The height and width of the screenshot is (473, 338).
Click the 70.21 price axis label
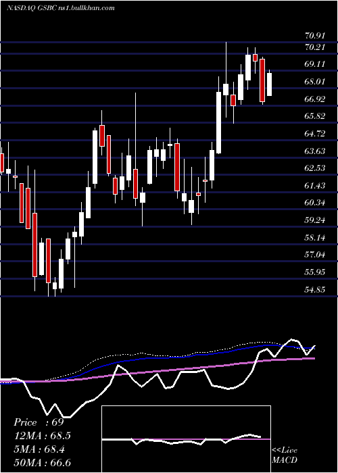pos(315,47)
